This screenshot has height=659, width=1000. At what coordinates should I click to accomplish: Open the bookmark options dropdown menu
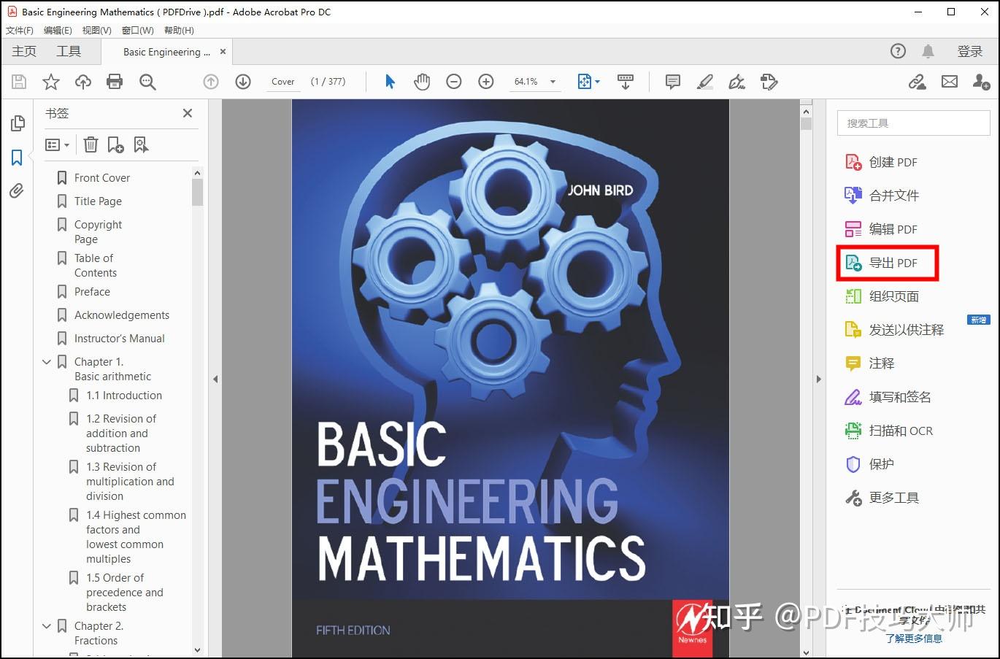[x=57, y=144]
